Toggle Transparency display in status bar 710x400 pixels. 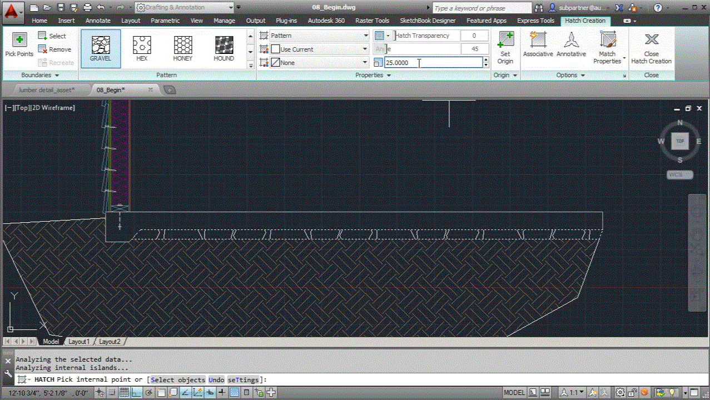(x=235, y=393)
